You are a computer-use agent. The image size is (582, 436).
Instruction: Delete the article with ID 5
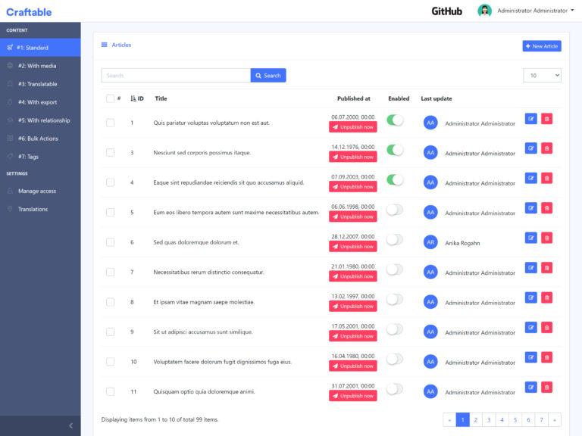point(546,208)
